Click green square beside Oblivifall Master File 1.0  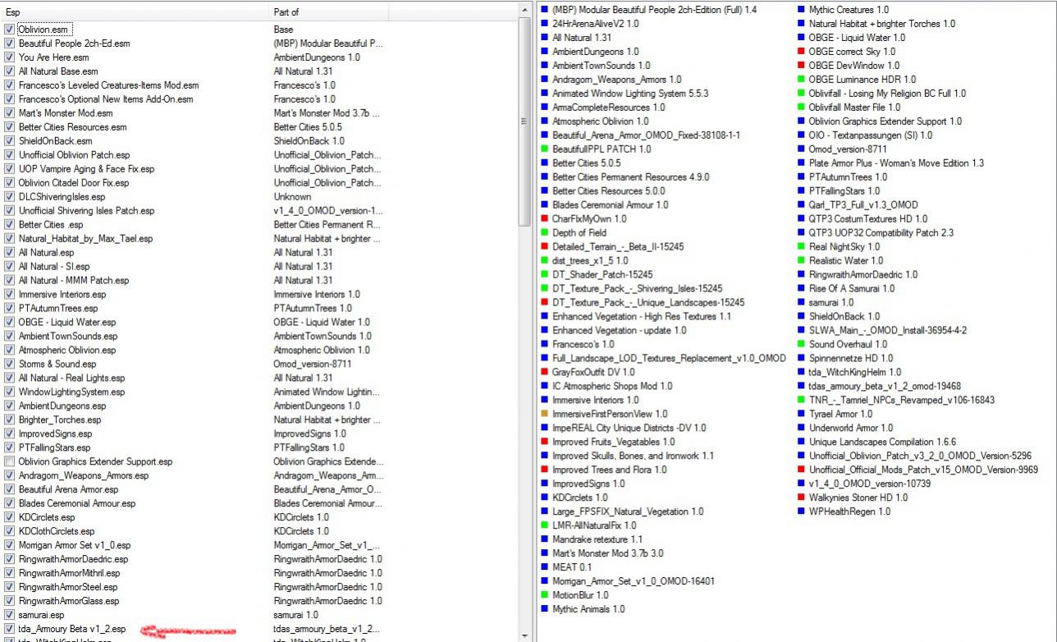point(801,108)
